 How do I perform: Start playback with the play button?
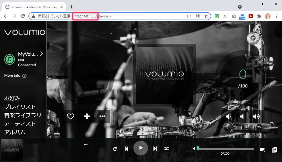pos(141,148)
